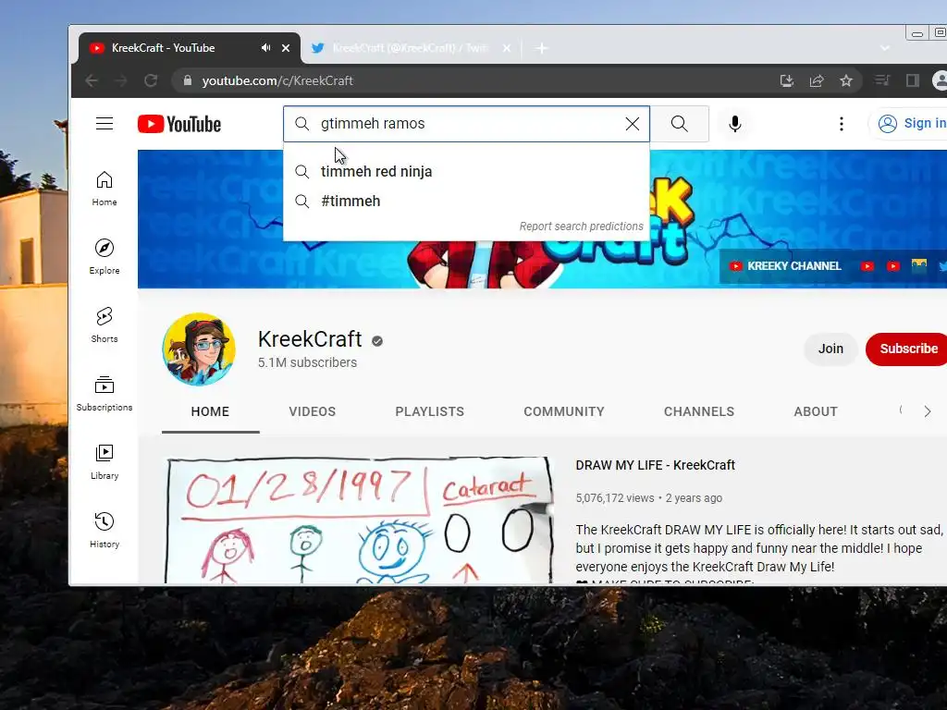Screen dimensions: 947x710
Task: Click the magnifier search button
Action: pos(680,124)
